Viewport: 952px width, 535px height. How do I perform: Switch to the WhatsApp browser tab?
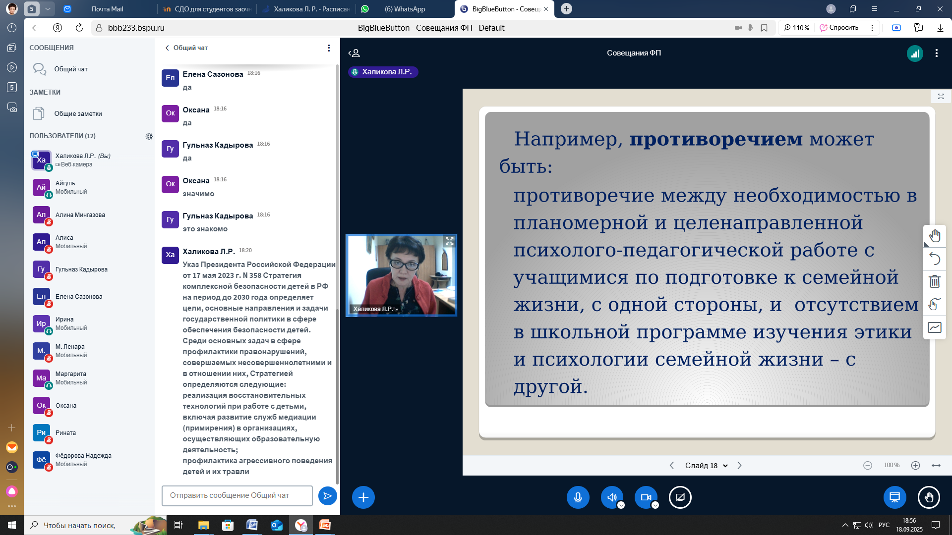coord(404,9)
